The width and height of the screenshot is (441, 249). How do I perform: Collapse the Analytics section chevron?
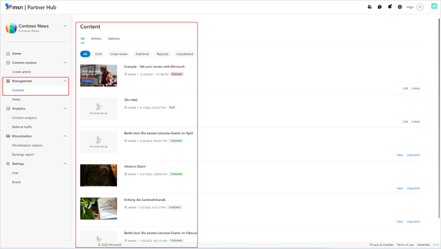tap(65, 109)
